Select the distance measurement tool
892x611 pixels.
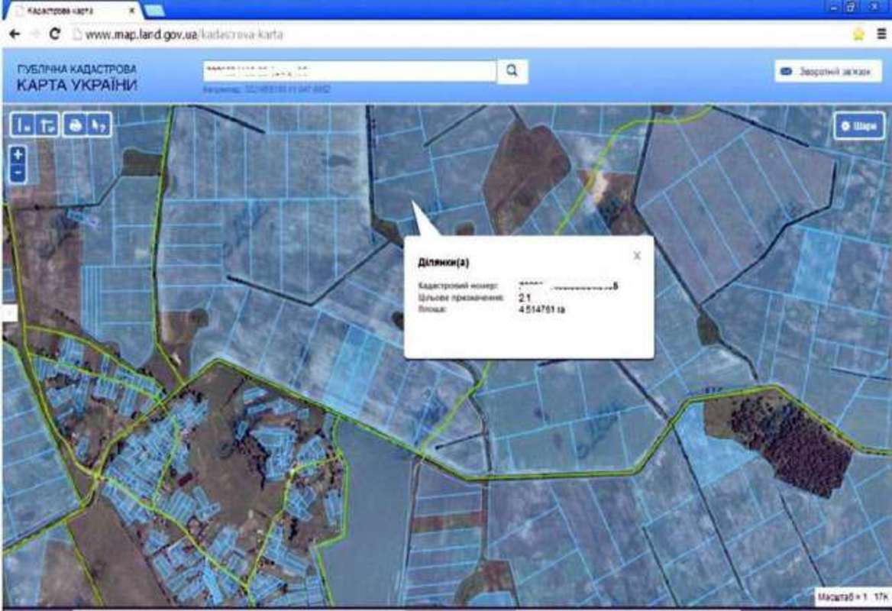pyautogui.click(x=23, y=125)
